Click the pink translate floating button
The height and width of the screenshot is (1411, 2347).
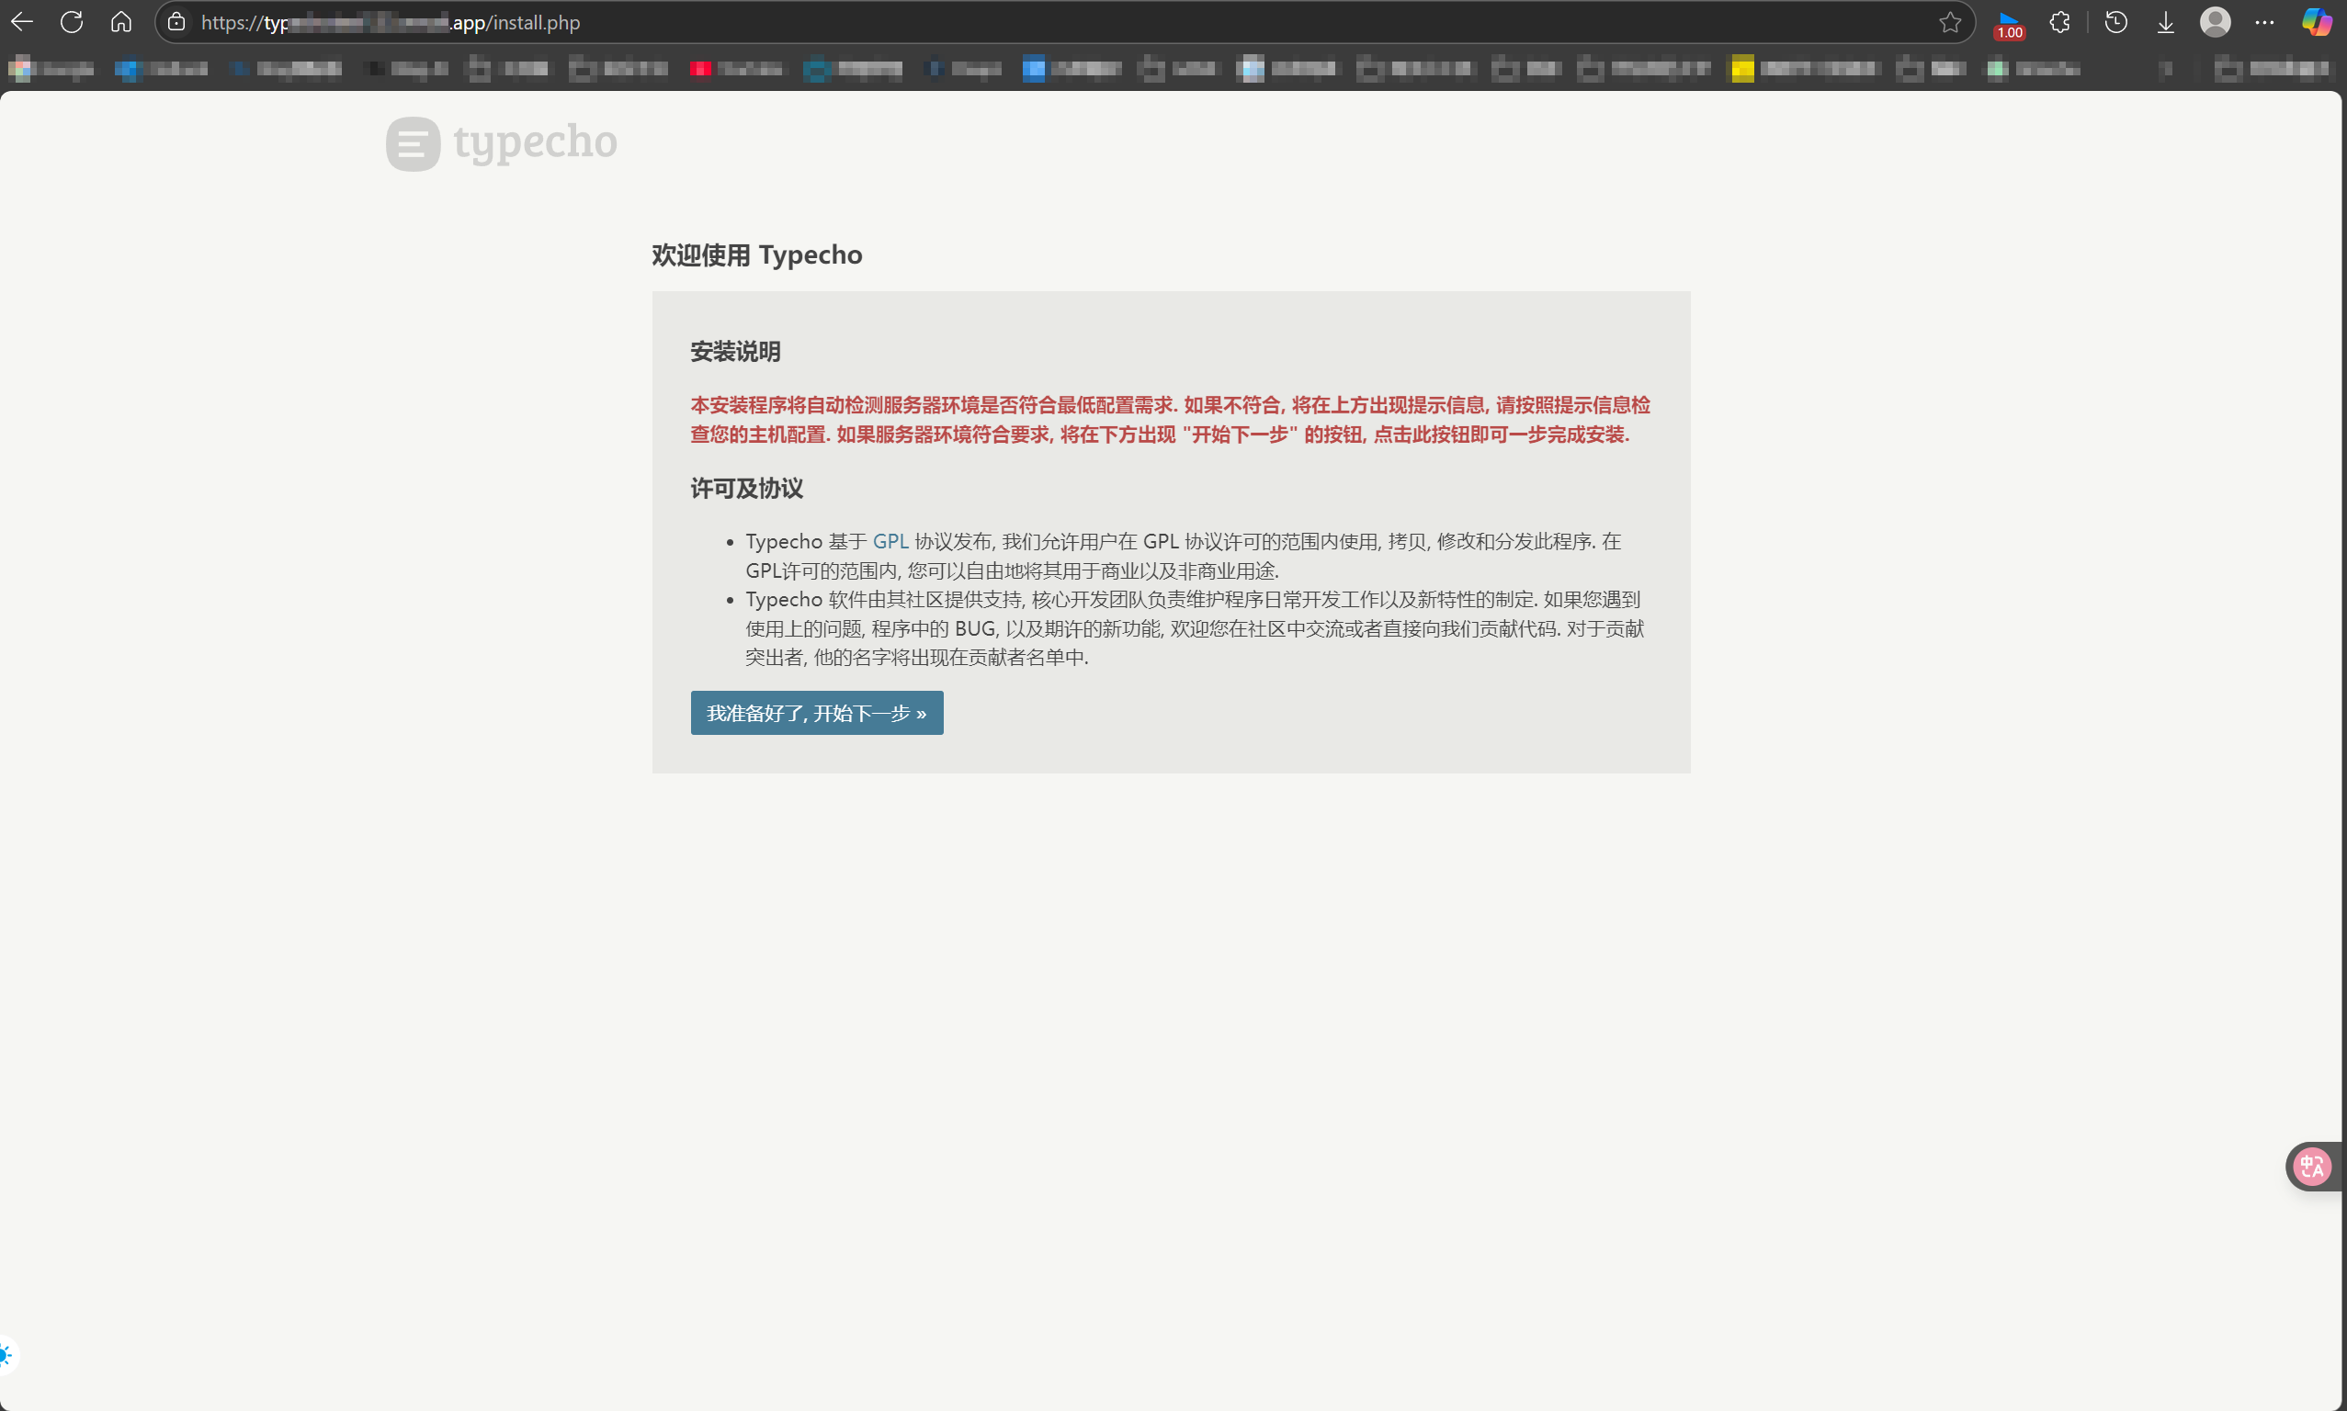coord(2312,1166)
